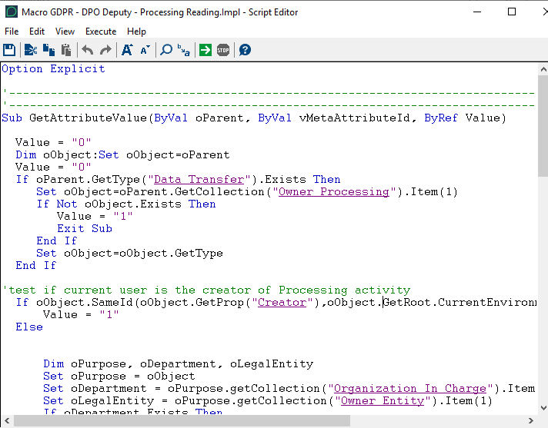Screen dimensions: 548x428
Task: Open the Execute menu
Action: click(101, 32)
